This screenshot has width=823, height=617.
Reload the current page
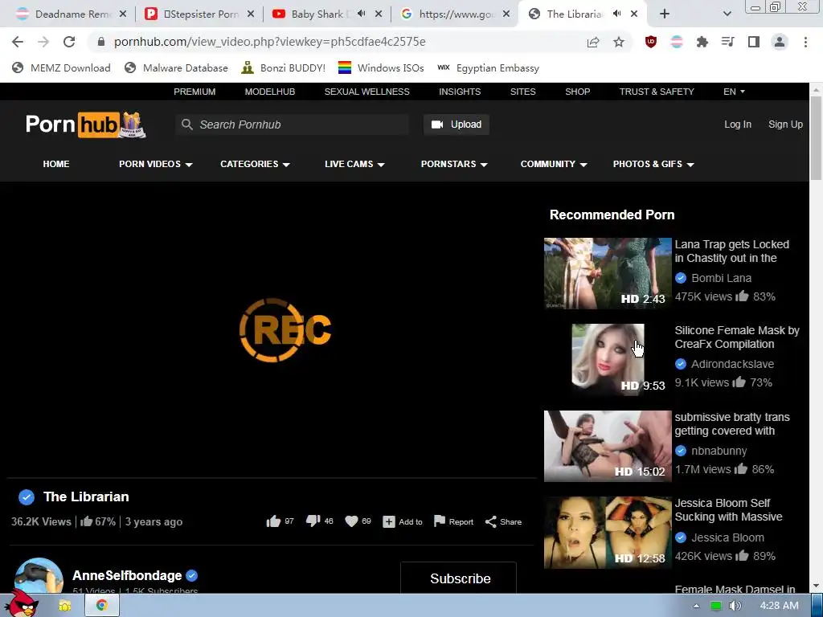[69, 42]
